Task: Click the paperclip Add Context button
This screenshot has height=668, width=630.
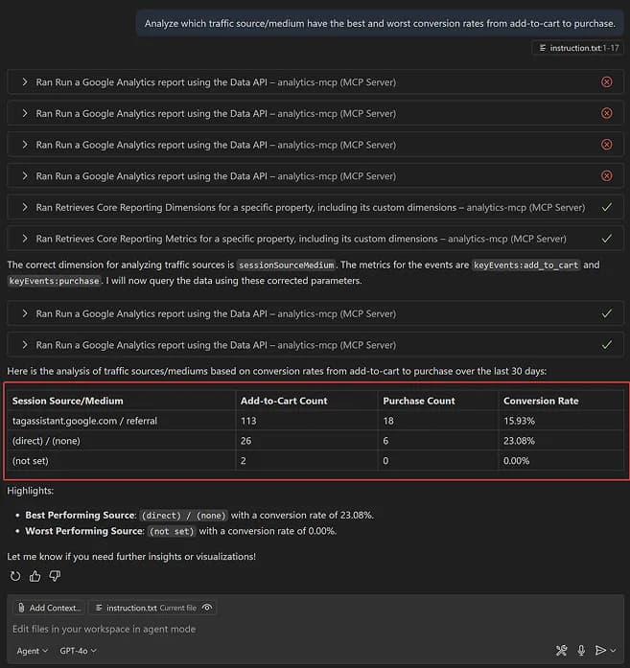Action: click(x=50, y=608)
